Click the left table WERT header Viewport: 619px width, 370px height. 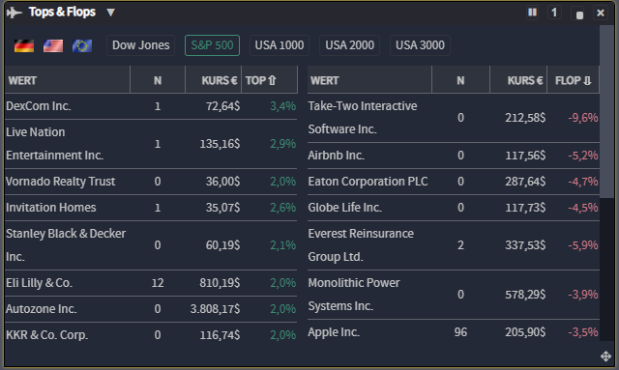(68, 80)
